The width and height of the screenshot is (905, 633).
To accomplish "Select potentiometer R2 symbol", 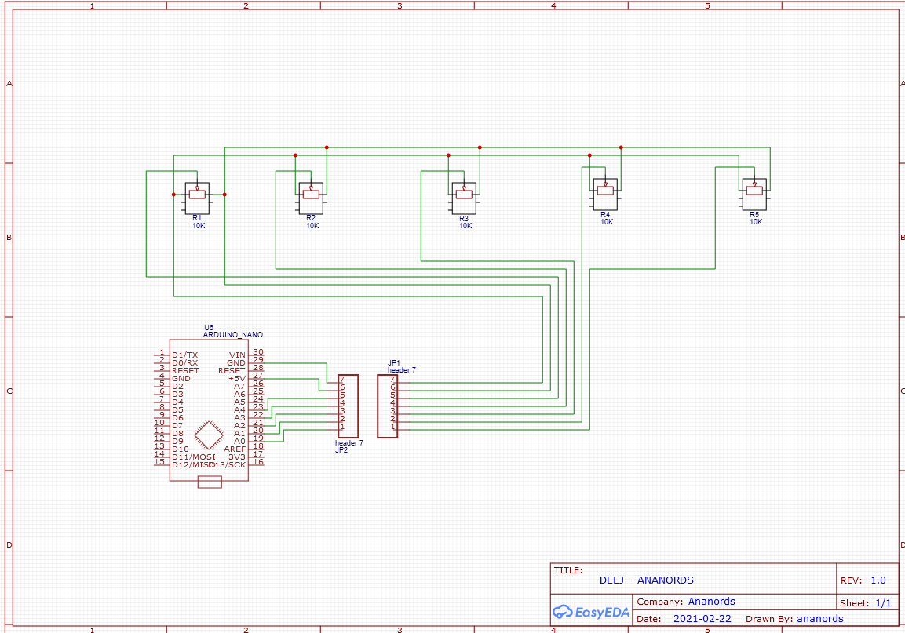I will point(311,198).
